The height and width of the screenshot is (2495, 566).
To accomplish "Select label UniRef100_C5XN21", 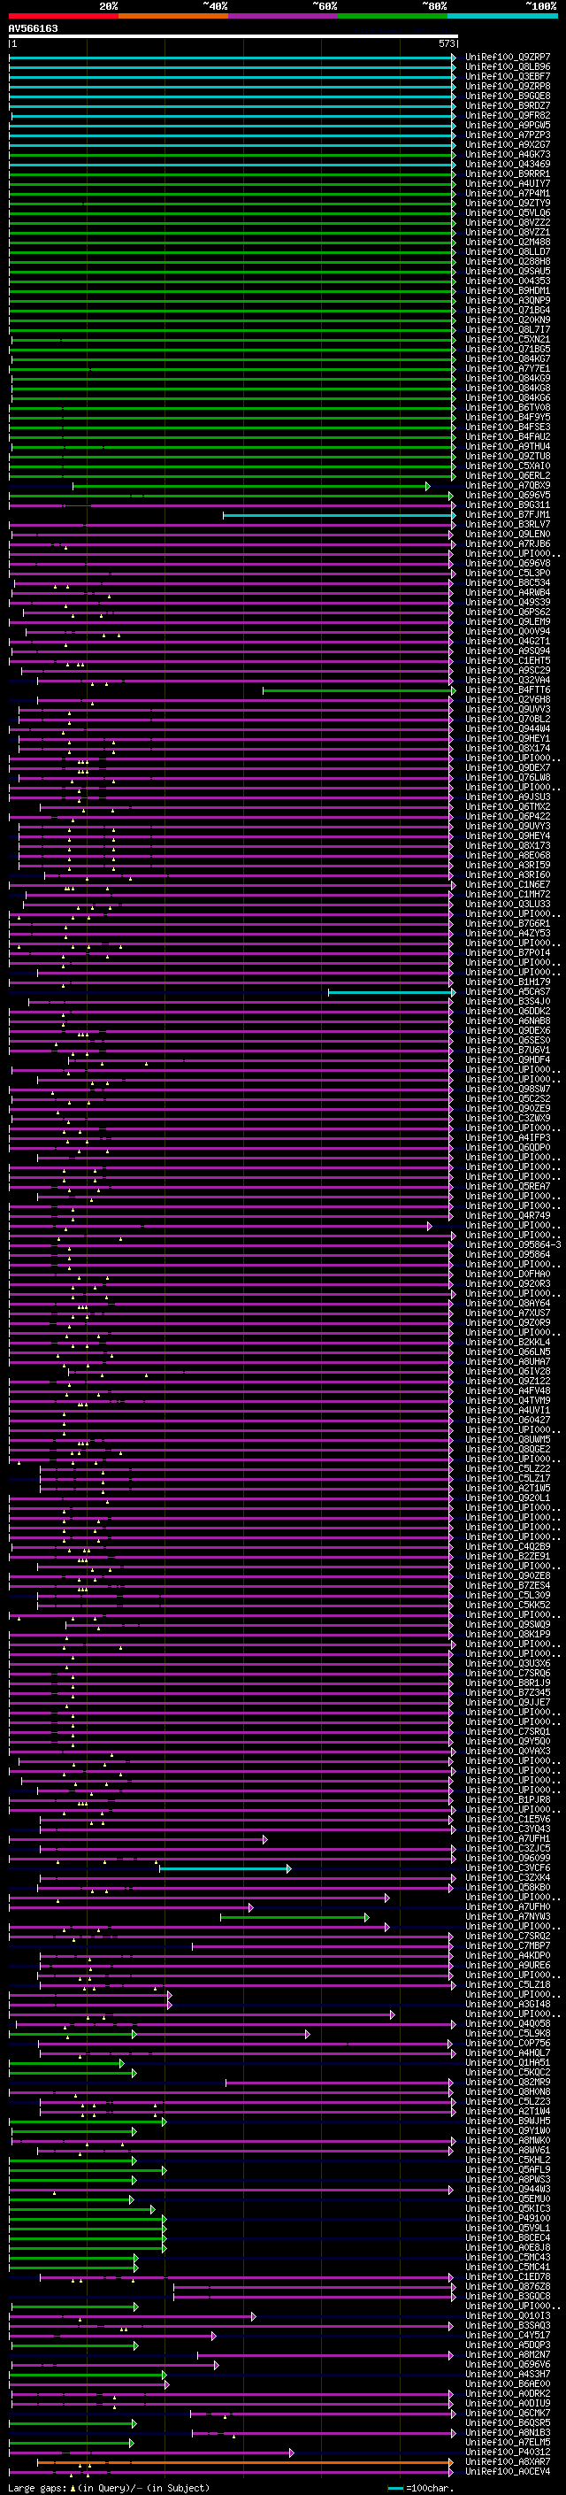I will click(x=508, y=339).
